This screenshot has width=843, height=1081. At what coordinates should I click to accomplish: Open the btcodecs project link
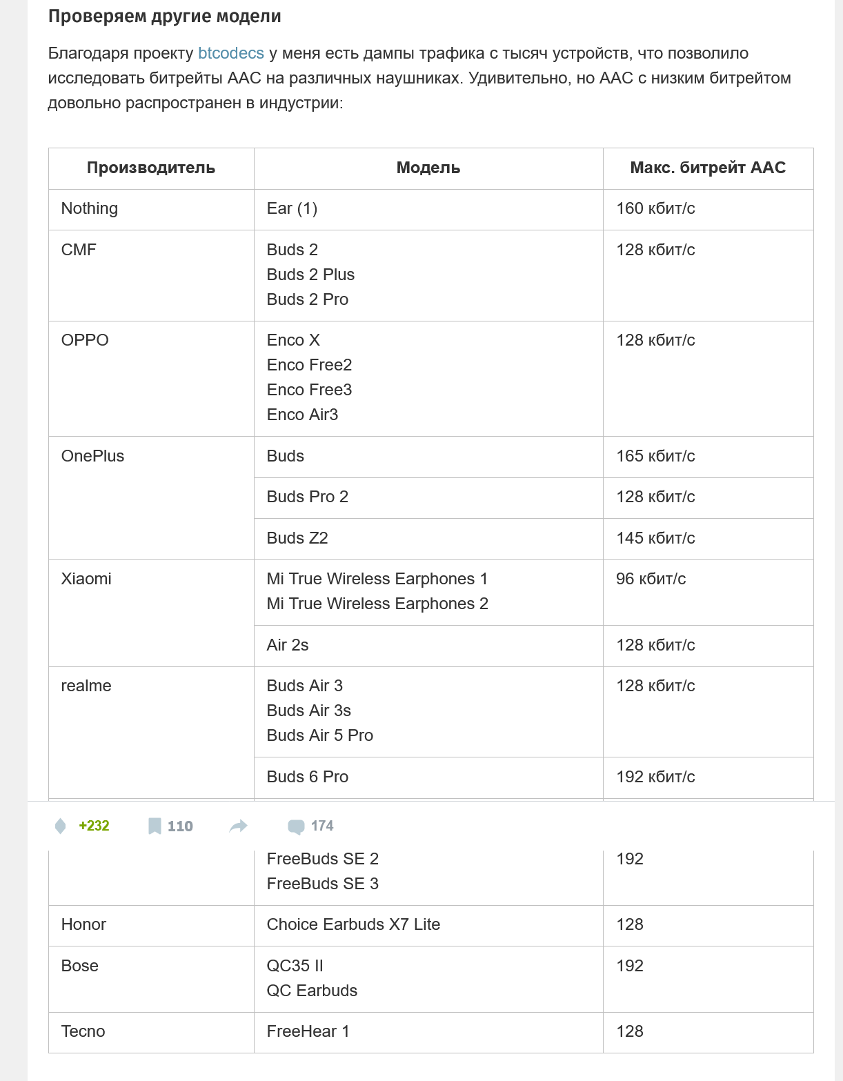[x=230, y=53]
